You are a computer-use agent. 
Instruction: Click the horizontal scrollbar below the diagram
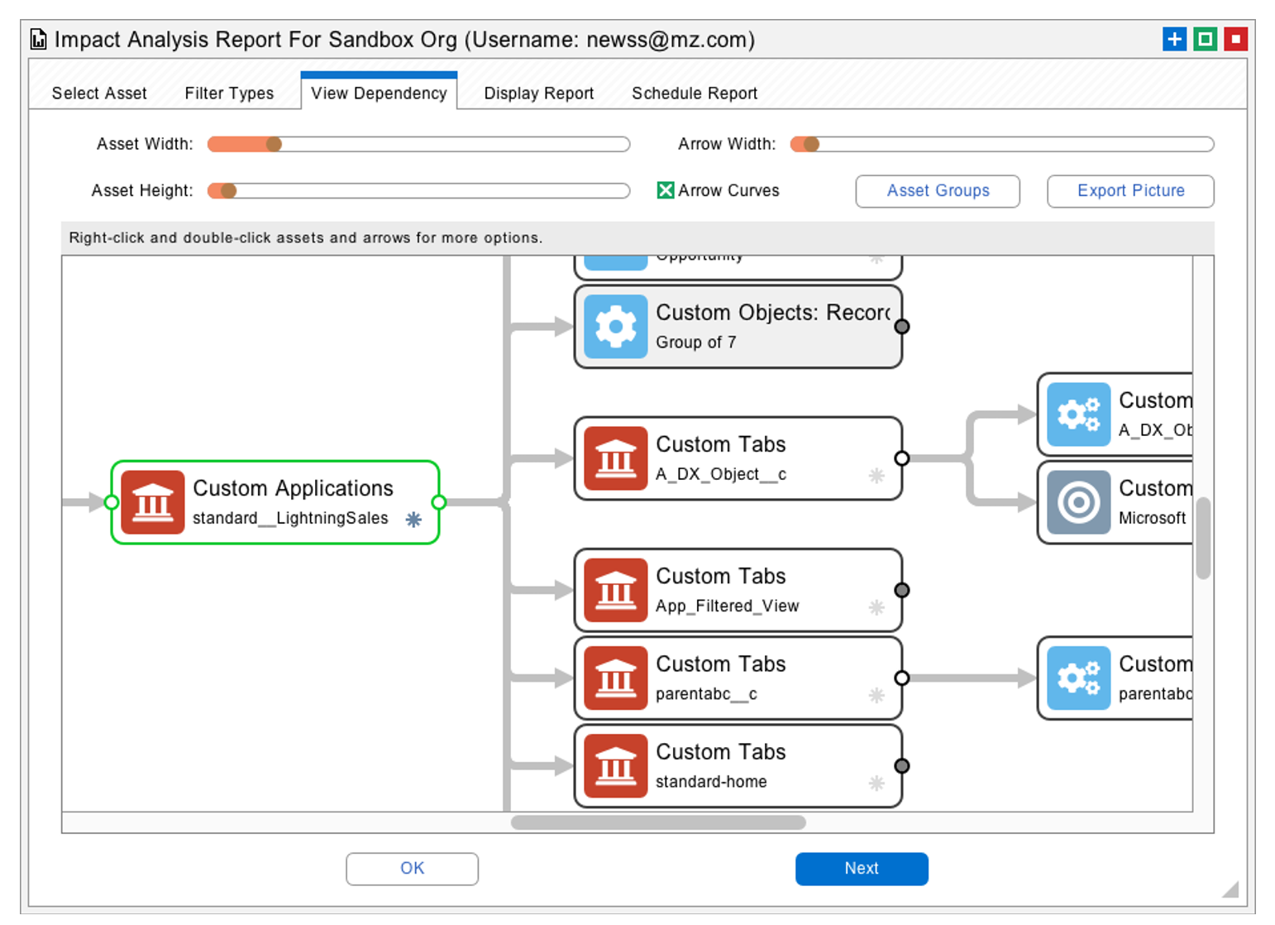point(657,822)
